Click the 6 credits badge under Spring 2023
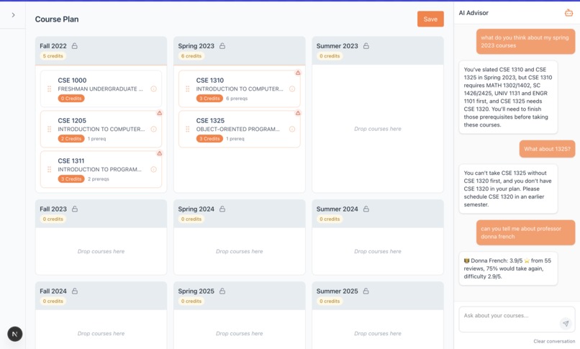The height and width of the screenshot is (349, 580). [191, 56]
